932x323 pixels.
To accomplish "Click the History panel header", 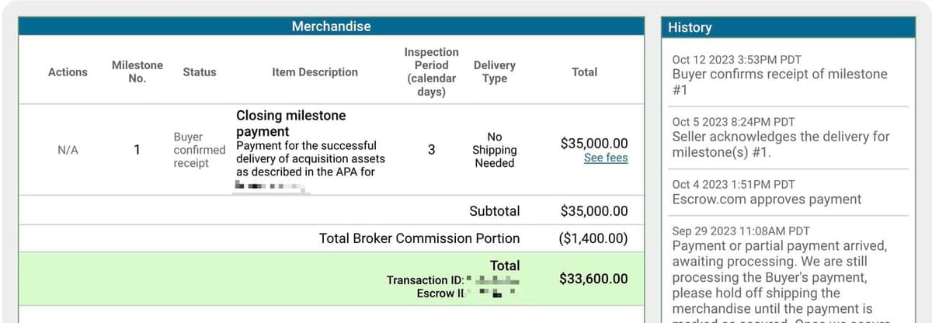I will tap(690, 27).
